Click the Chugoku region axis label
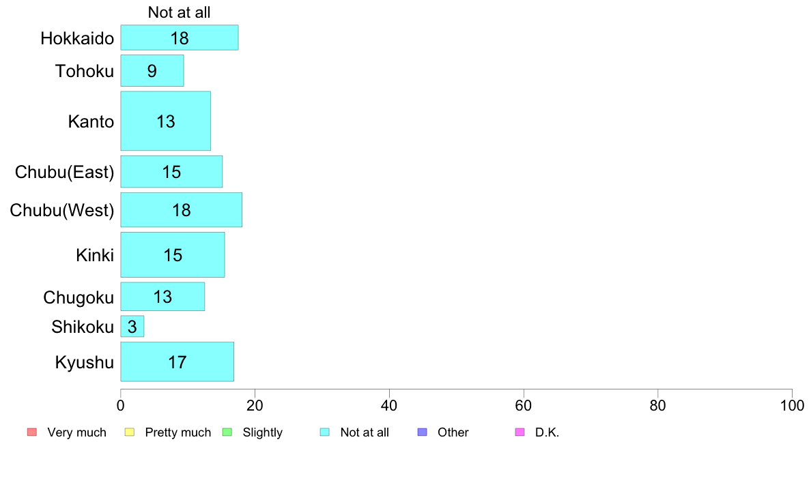The image size is (811, 502). pyautogui.click(x=79, y=297)
